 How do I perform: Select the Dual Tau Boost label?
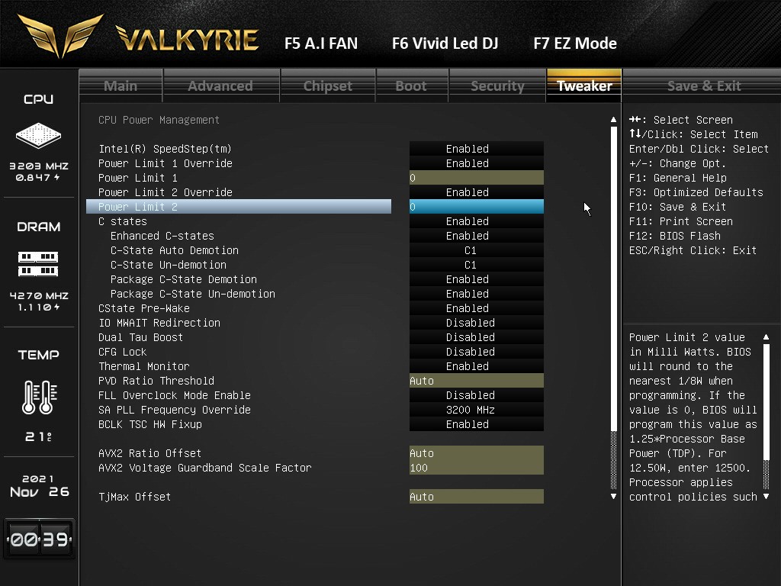click(x=140, y=336)
